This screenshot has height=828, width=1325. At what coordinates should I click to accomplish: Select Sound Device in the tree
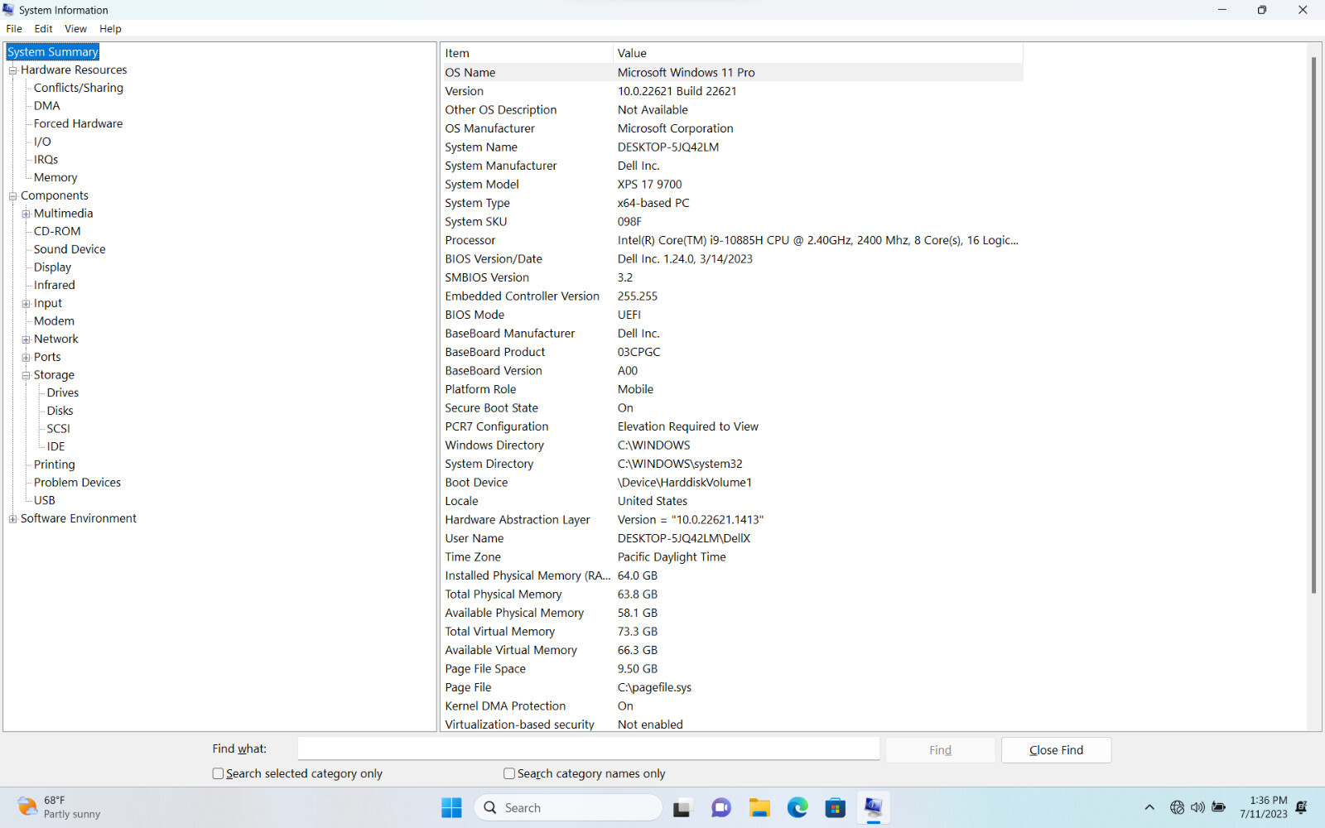click(x=70, y=249)
